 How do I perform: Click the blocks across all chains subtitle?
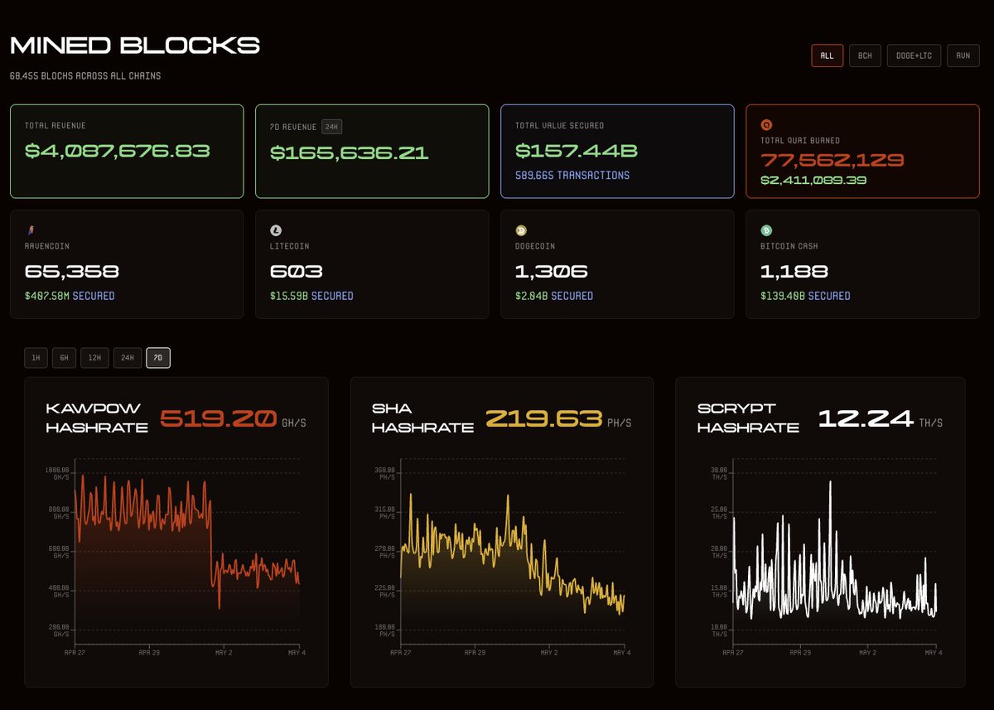(x=85, y=75)
